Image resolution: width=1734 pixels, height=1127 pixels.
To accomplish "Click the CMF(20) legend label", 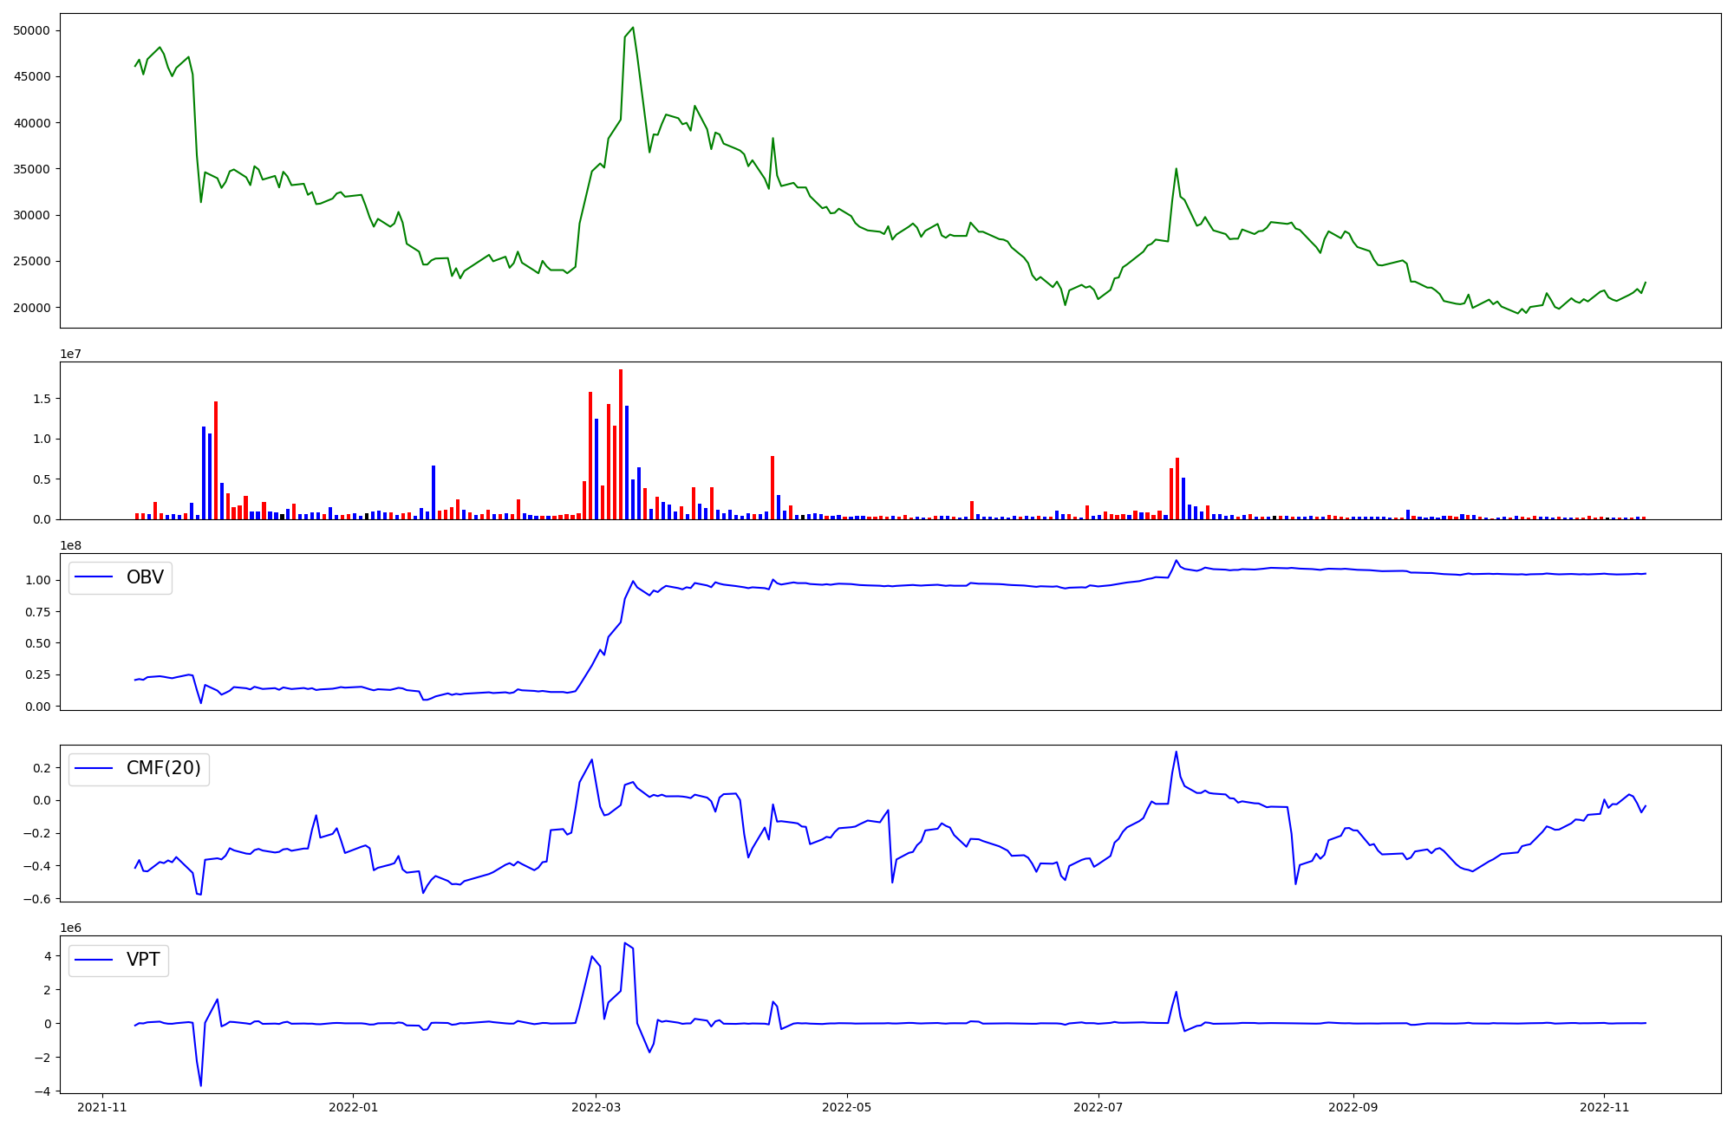I will 164,768.
